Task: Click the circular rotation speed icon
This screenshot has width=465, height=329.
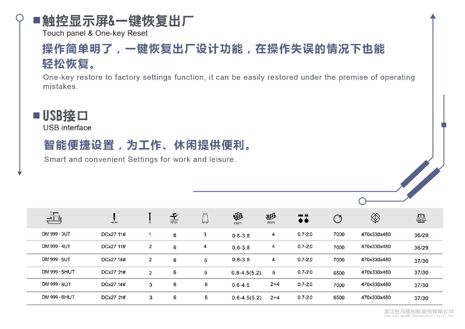Action: point(338,219)
